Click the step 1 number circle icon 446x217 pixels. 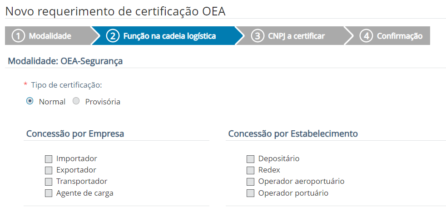(18, 36)
